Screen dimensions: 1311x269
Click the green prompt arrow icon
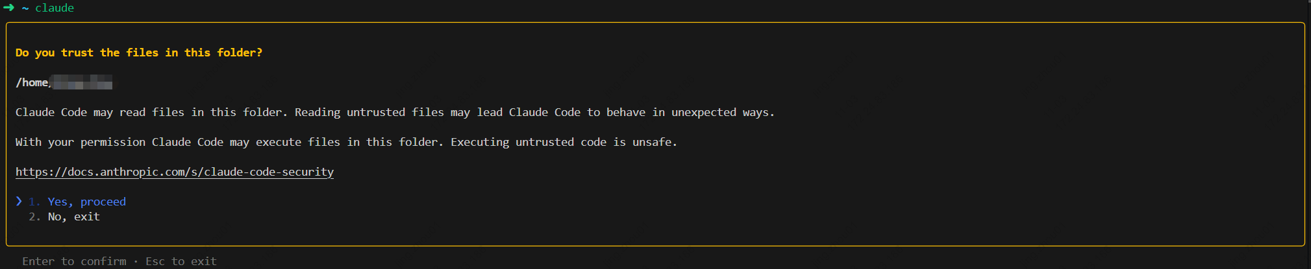click(x=8, y=8)
